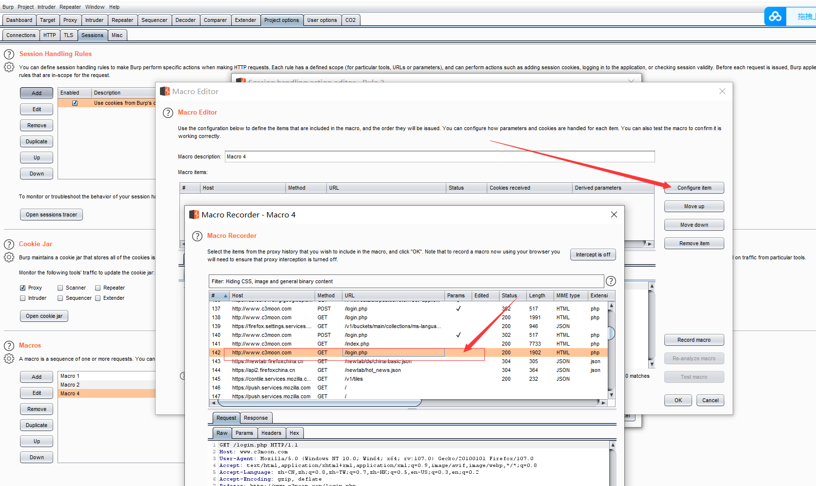Open help for Session Handling Rules

[x=9, y=54]
